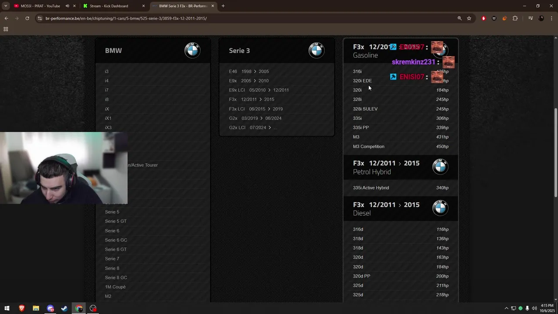Open Steam from the taskbar
The image size is (558, 314).
[x=64, y=308]
